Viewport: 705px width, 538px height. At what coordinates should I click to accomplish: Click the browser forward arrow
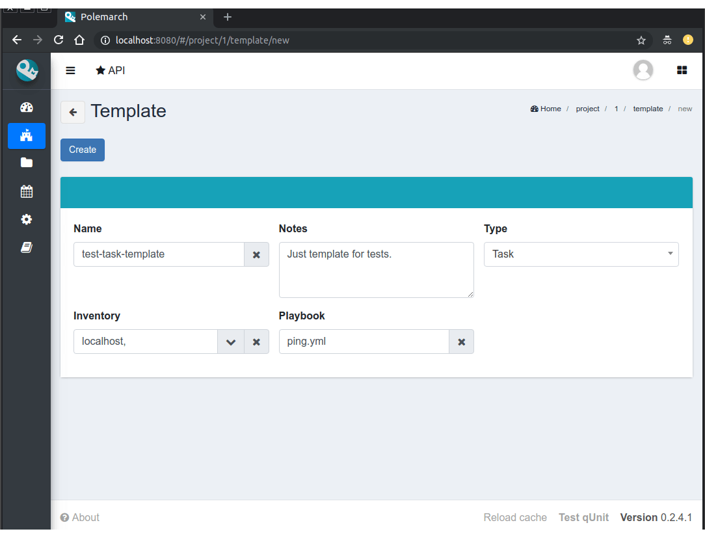tap(38, 40)
